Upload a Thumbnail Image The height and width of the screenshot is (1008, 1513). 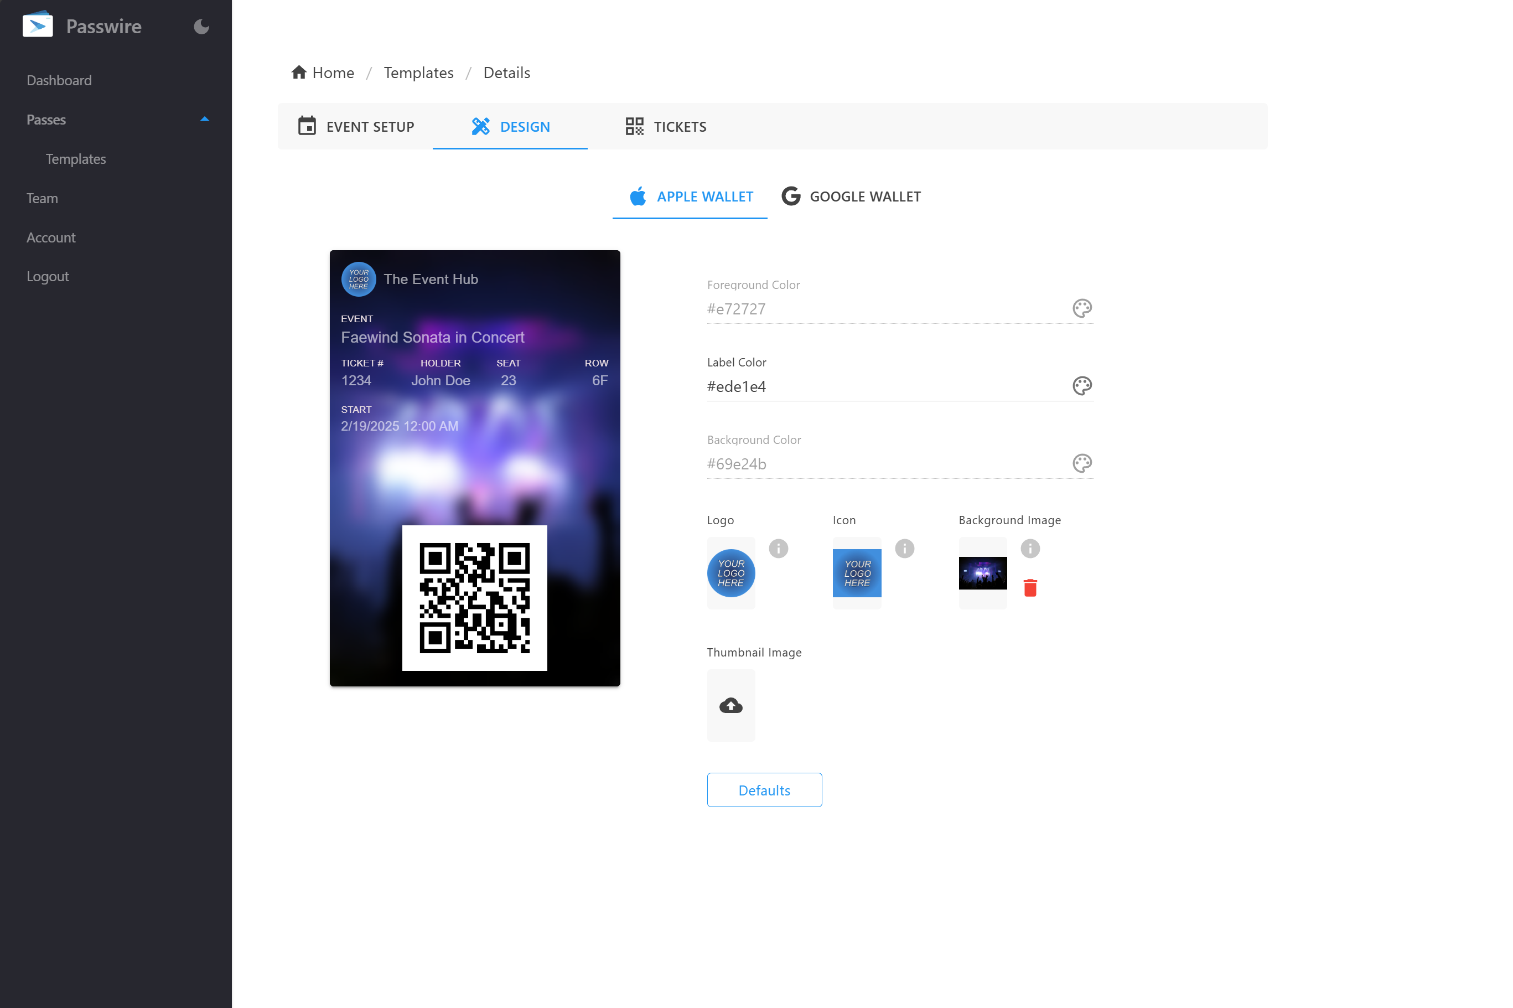click(x=731, y=705)
